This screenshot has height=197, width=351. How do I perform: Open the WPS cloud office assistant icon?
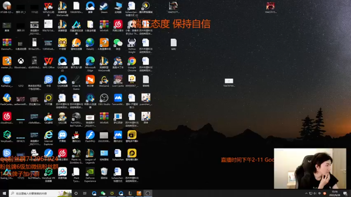pyautogui.click(x=48, y=9)
